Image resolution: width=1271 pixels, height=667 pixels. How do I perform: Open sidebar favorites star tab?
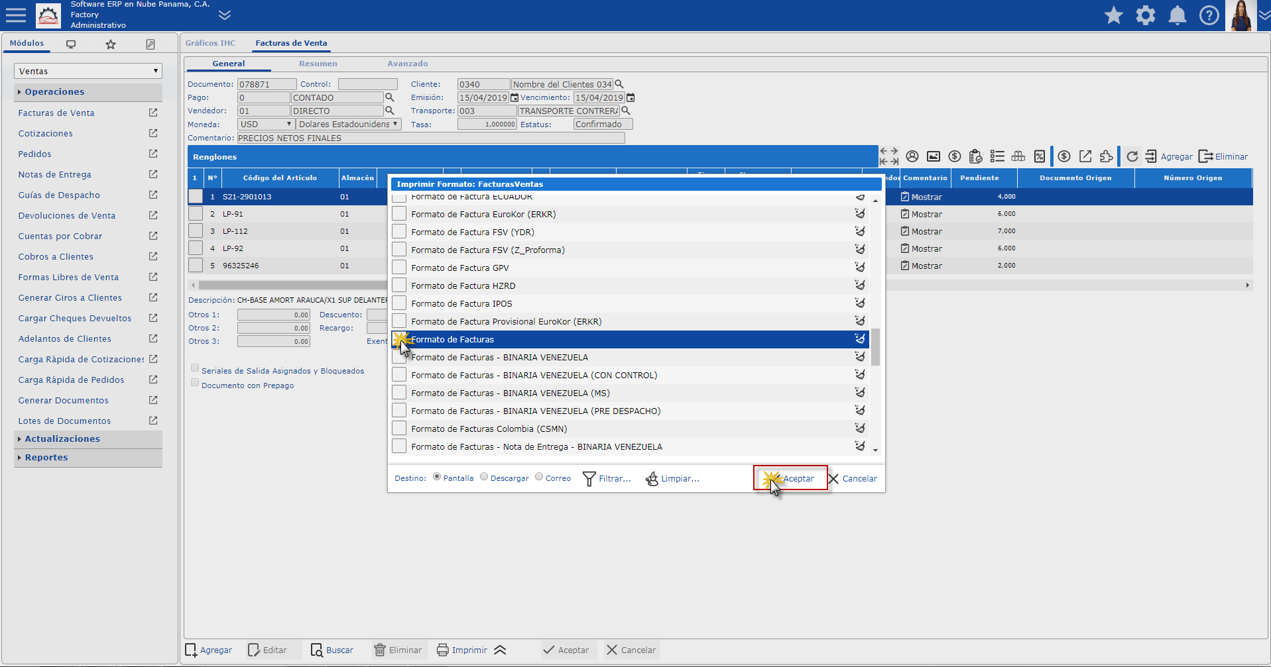click(x=111, y=44)
